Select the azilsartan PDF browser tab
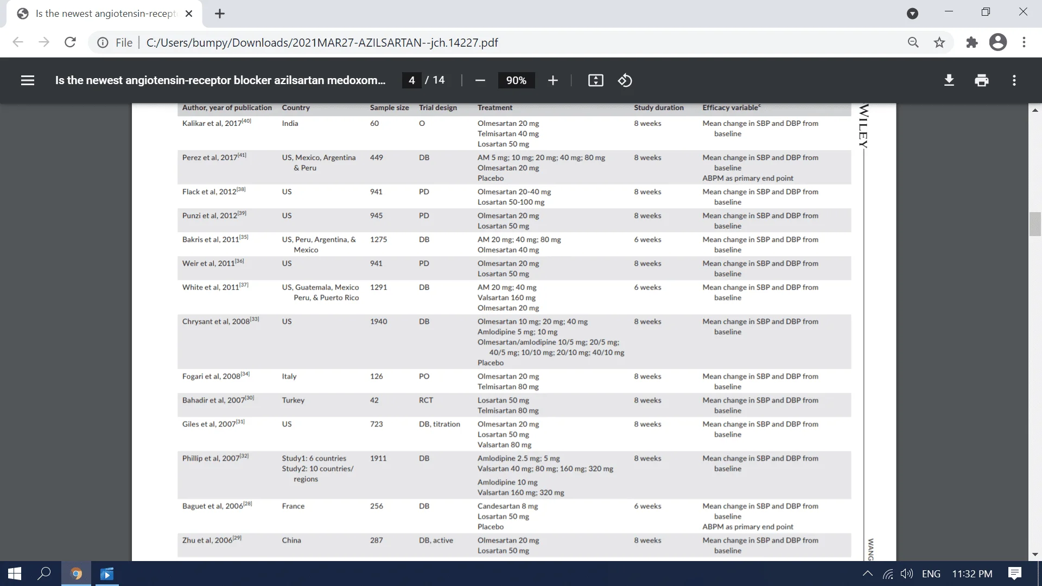 [104, 14]
